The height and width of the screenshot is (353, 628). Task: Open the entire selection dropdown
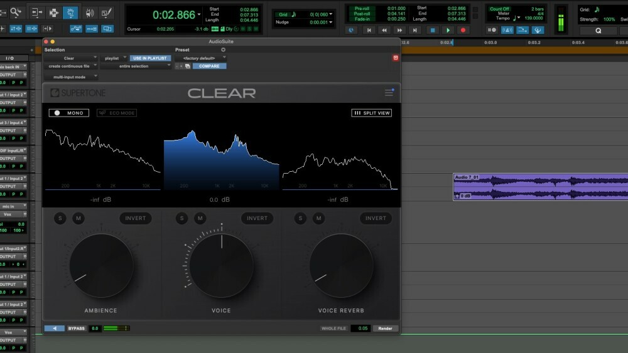pyautogui.click(x=136, y=66)
